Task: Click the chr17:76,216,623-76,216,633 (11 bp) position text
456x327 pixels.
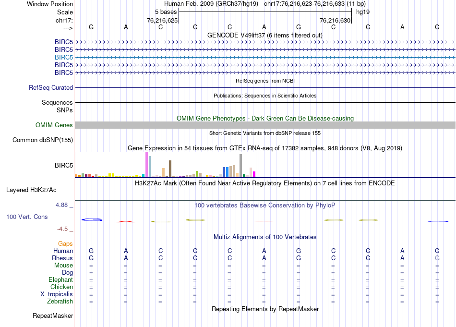Action: [315, 4]
